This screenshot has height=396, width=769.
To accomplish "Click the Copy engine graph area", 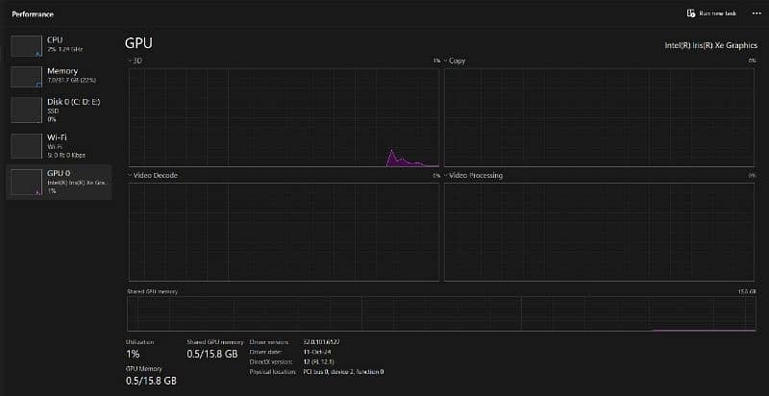I will click(600, 116).
